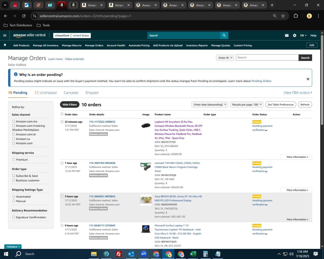This screenshot has height=259, width=324.
Task: Switch to the Shipped tab
Action: [x=92, y=93]
